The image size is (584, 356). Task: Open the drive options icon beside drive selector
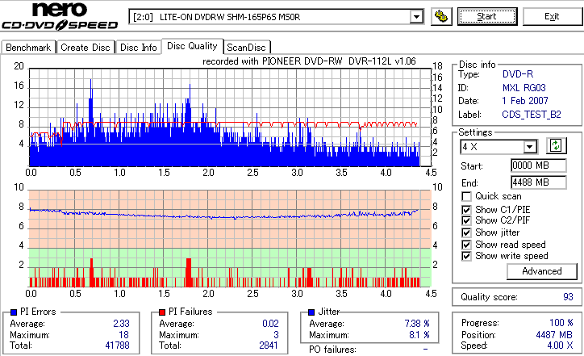441,17
